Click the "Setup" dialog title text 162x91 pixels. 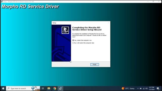[x=54, y=23]
